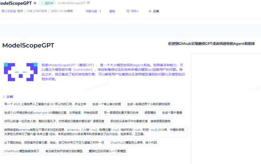Viewport: 261px width, 164px height.
Task: Expand the 关联内容 dropdown
Action: (94, 11)
